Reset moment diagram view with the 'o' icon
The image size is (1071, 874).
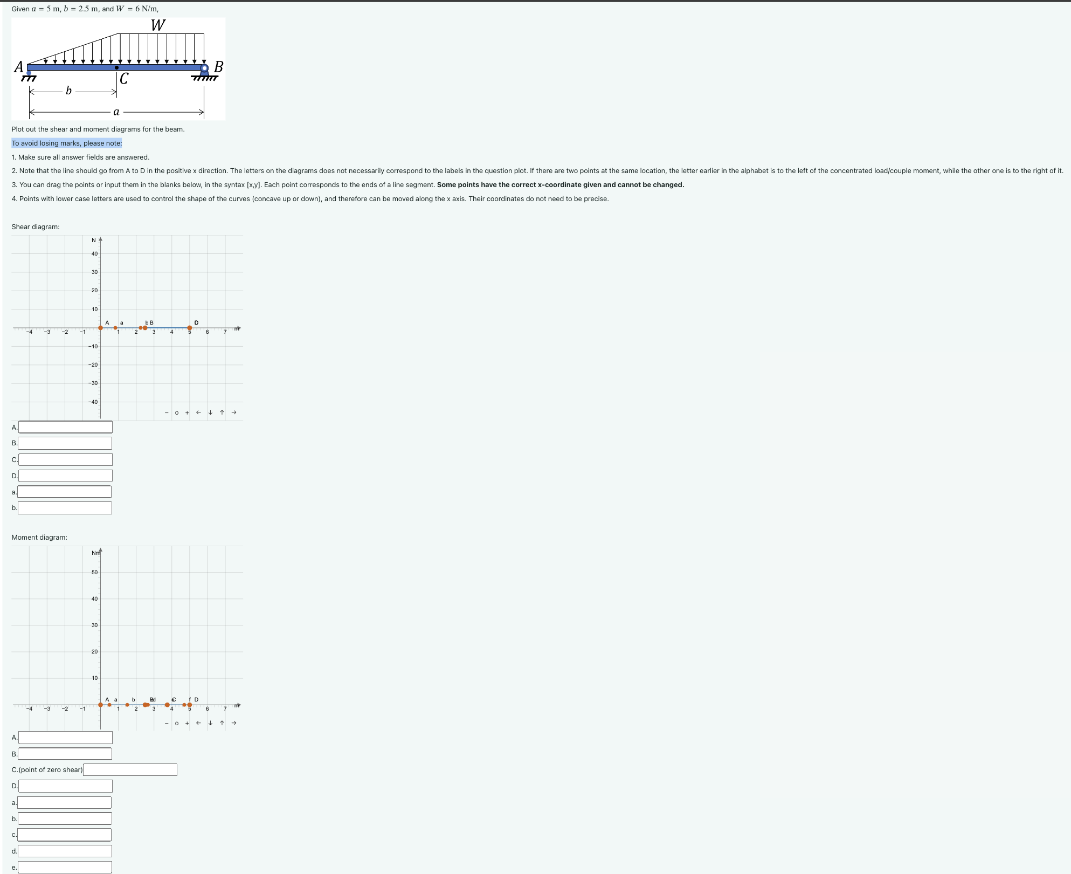tap(177, 723)
